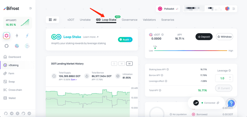247x117 pixels.
Task: Show info next to Leverage label
Action: pos(230,71)
